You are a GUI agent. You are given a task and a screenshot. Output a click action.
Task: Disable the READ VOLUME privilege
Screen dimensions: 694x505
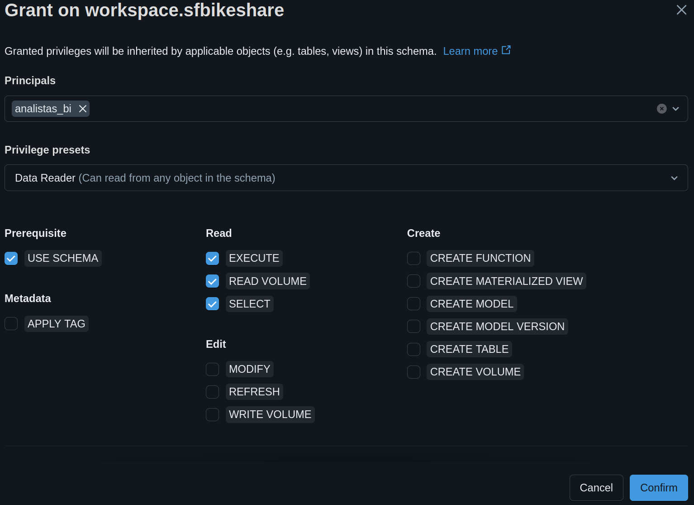212,281
